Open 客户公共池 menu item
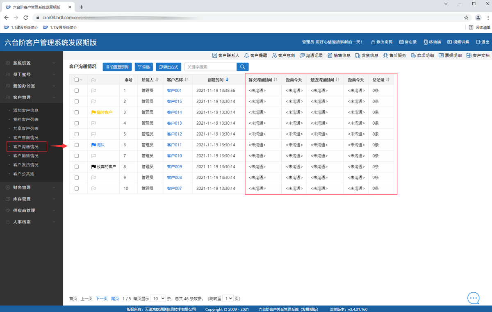The width and height of the screenshot is (492, 312). coord(24,174)
